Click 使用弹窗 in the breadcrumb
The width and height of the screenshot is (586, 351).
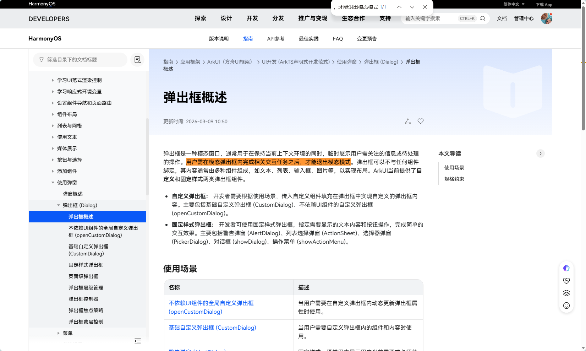(347, 62)
